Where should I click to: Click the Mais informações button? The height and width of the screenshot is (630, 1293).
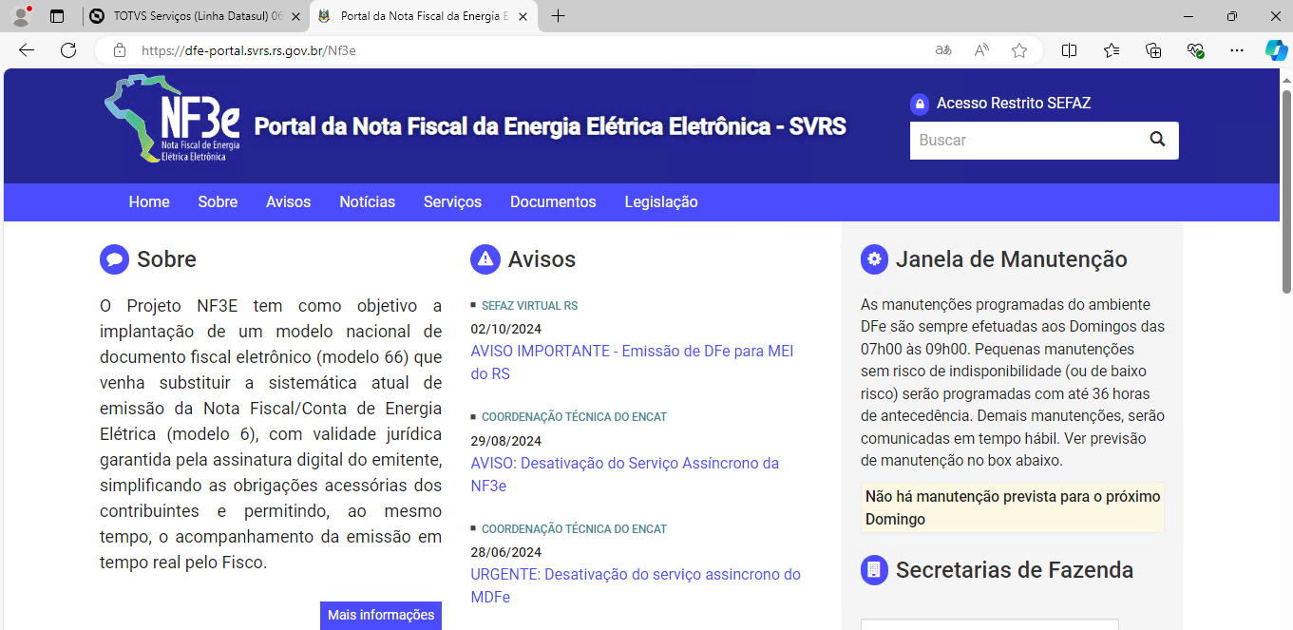click(380, 615)
